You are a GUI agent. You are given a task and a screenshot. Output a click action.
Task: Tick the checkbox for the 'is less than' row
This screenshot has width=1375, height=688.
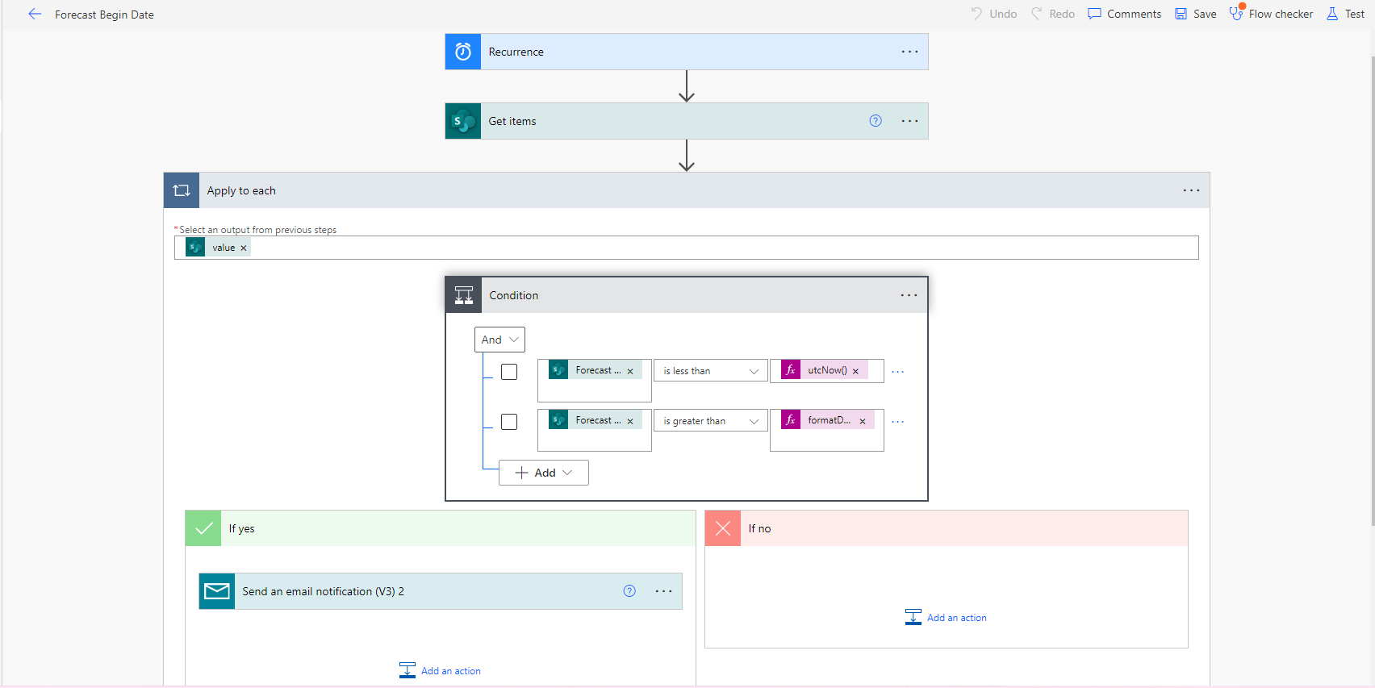pyautogui.click(x=509, y=372)
